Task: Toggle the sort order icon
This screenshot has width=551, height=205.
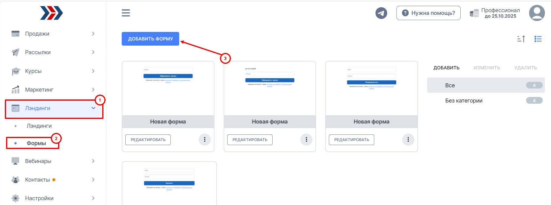Action: [521, 39]
